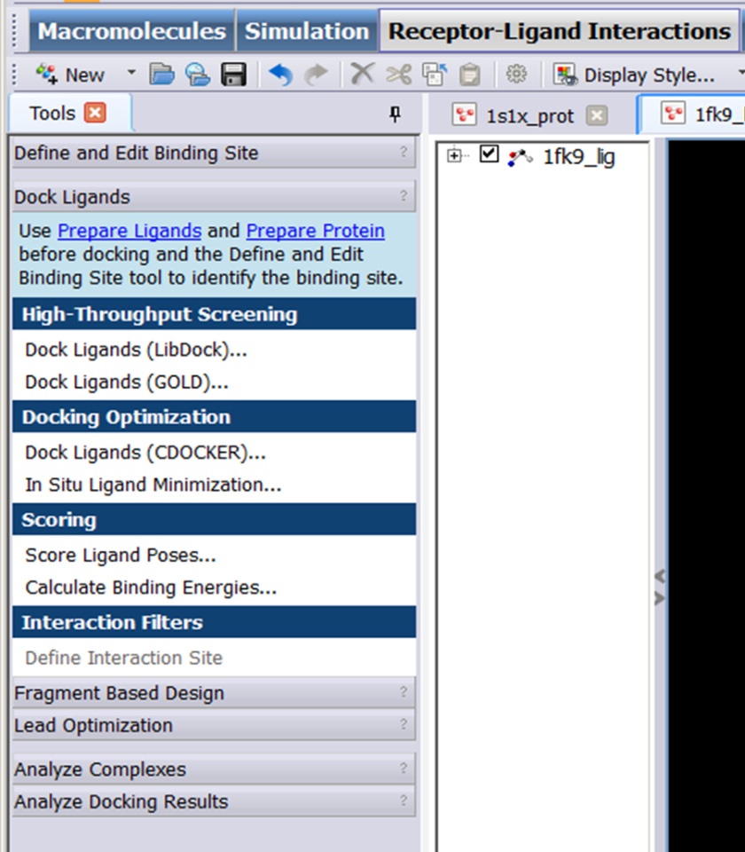Open help for Lead Optimization
The width and height of the screenshot is (745, 852).
[x=404, y=724]
